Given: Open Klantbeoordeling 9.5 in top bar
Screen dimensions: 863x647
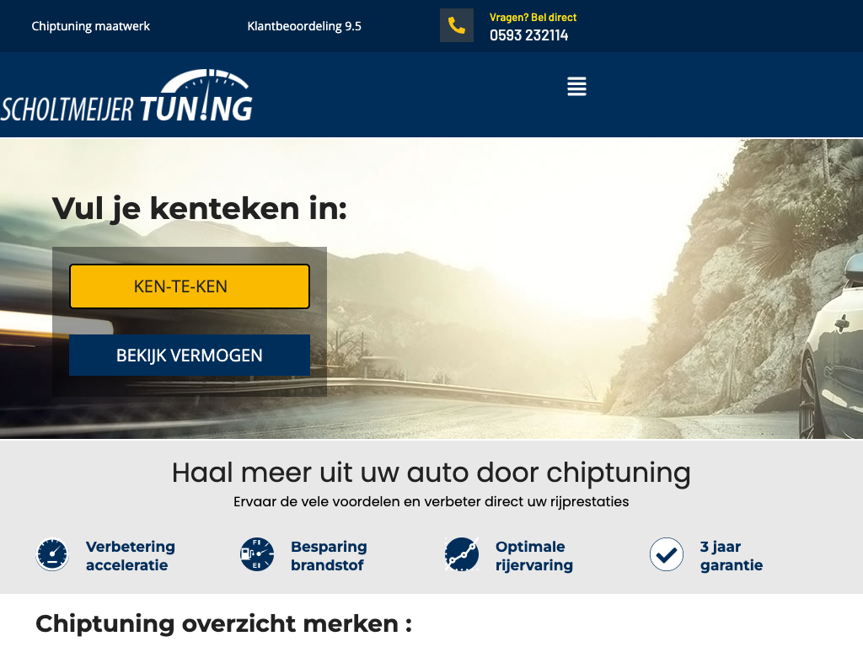Looking at the screenshot, I should tap(304, 26).
